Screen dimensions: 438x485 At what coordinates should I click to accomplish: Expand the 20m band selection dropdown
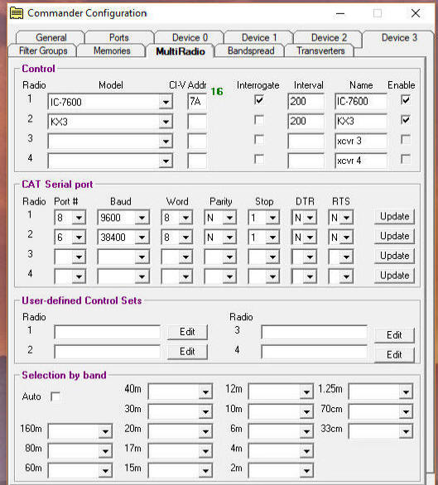click(x=180, y=431)
